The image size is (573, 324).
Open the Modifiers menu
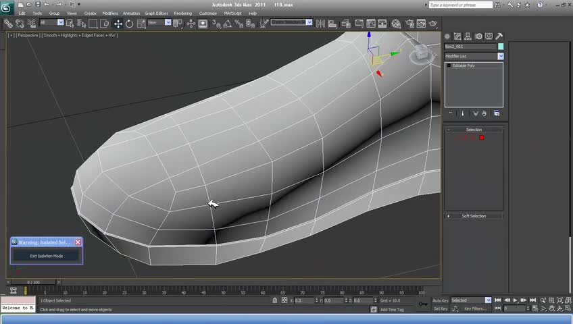pos(109,13)
